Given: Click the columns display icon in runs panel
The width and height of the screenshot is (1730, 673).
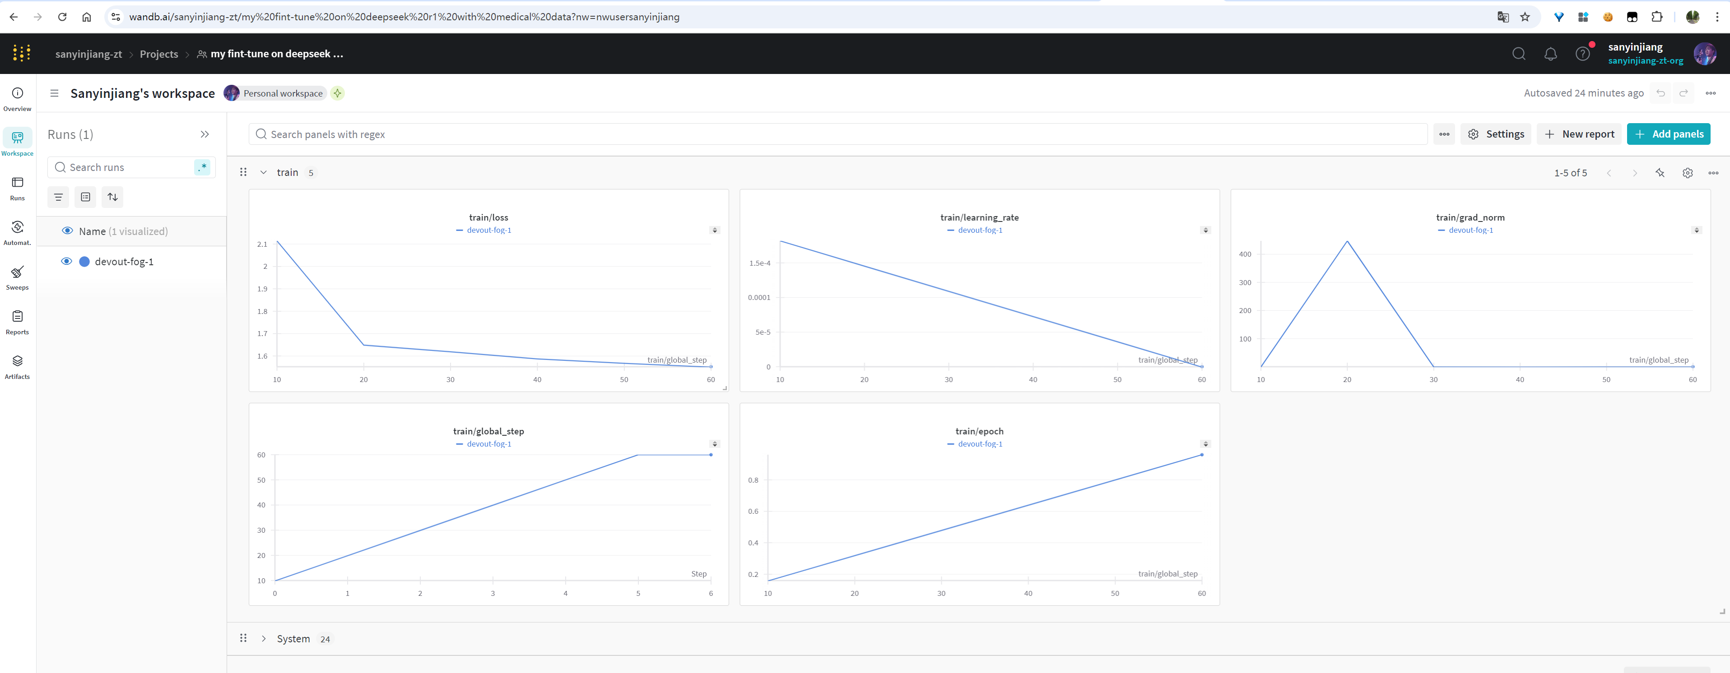Looking at the screenshot, I should click(x=85, y=197).
